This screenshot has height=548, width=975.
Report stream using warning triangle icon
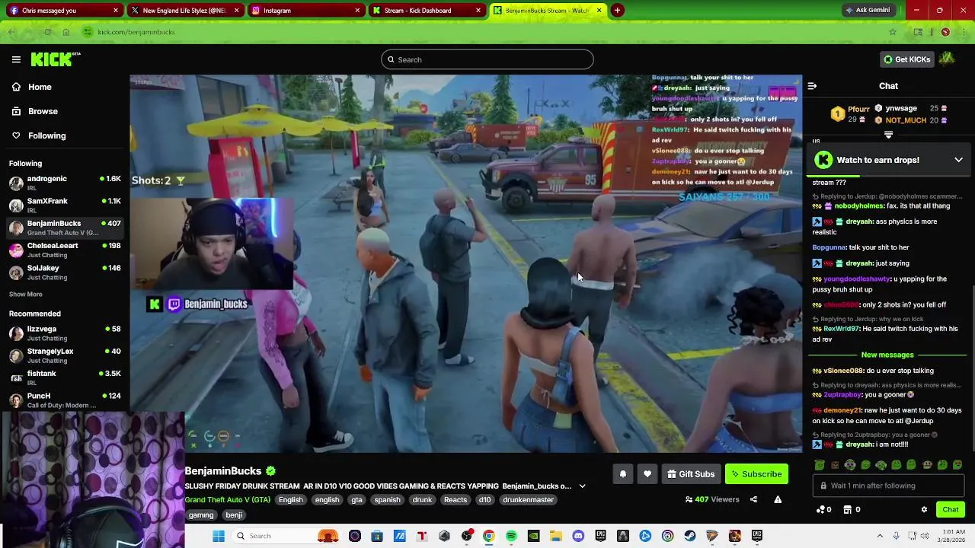(778, 499)
